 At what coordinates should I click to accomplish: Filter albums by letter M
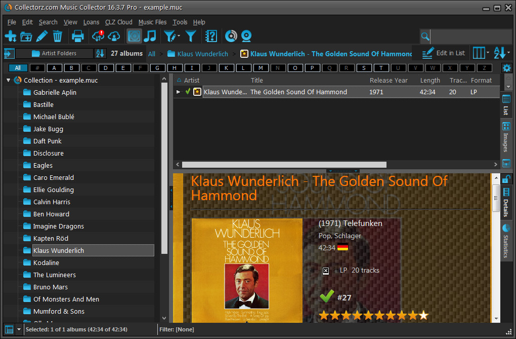tap(261, 68)
